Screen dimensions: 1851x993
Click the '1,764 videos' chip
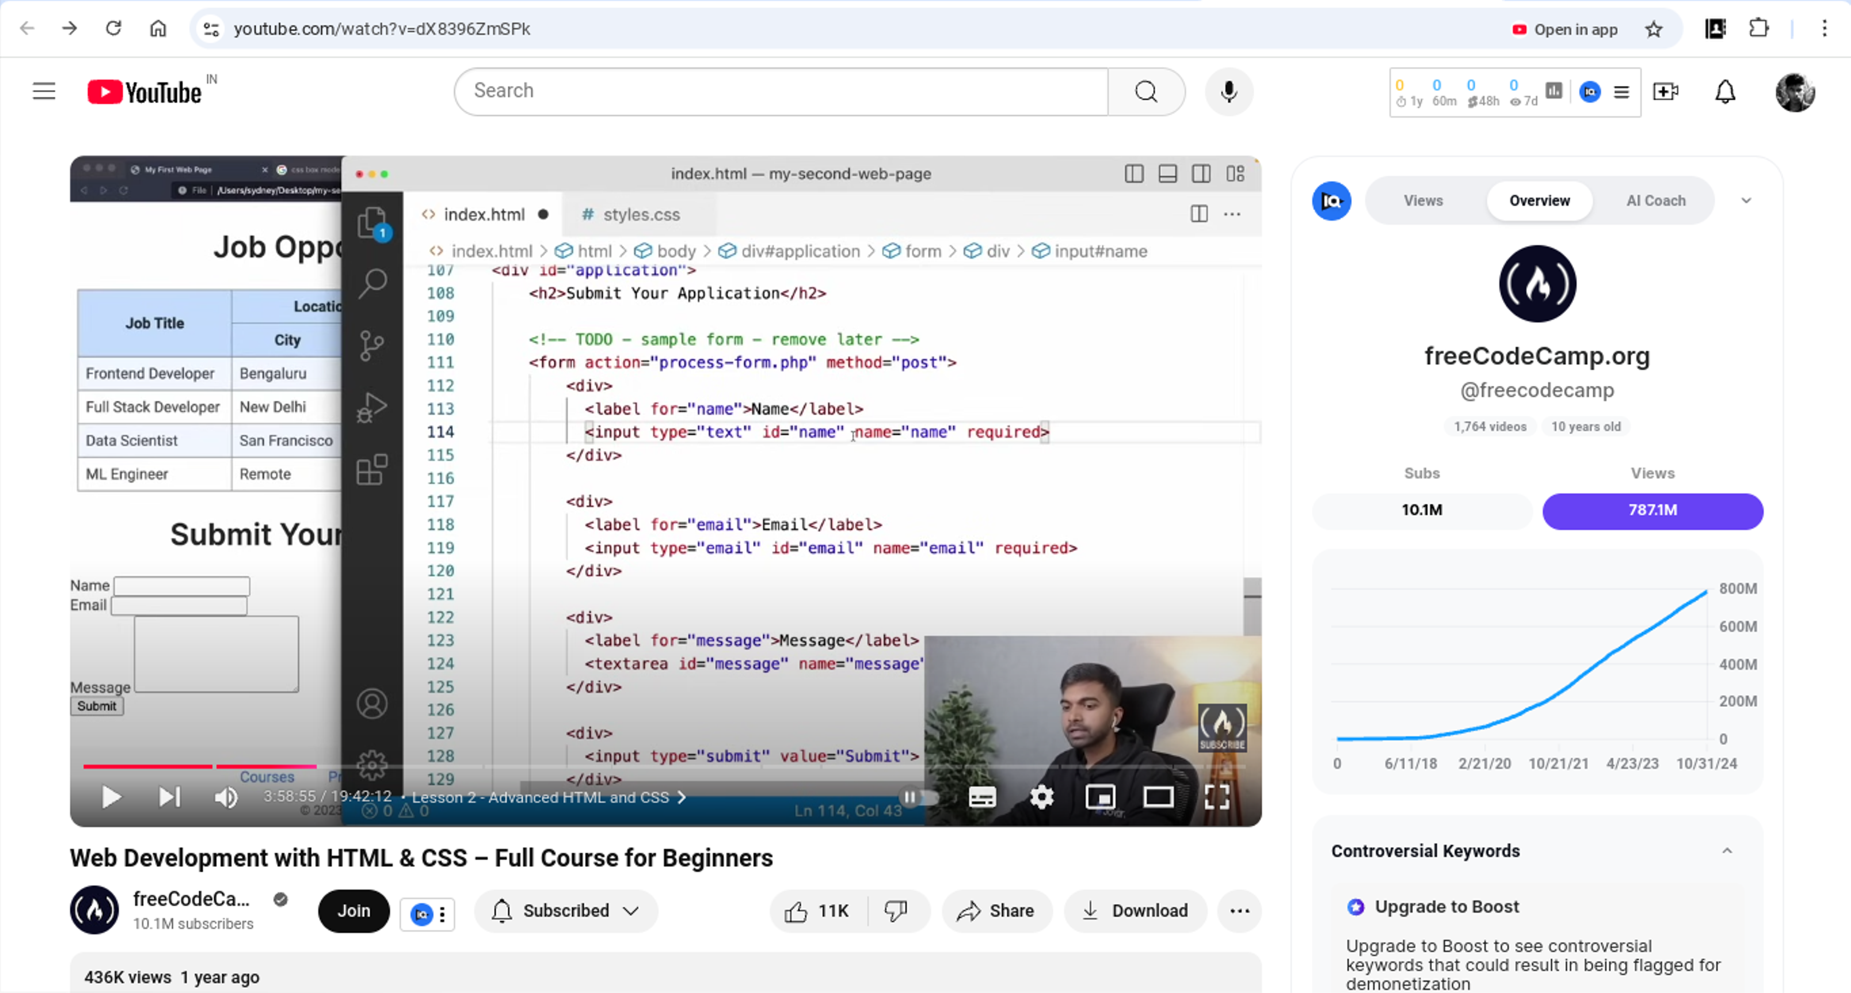click(1489, 426)
